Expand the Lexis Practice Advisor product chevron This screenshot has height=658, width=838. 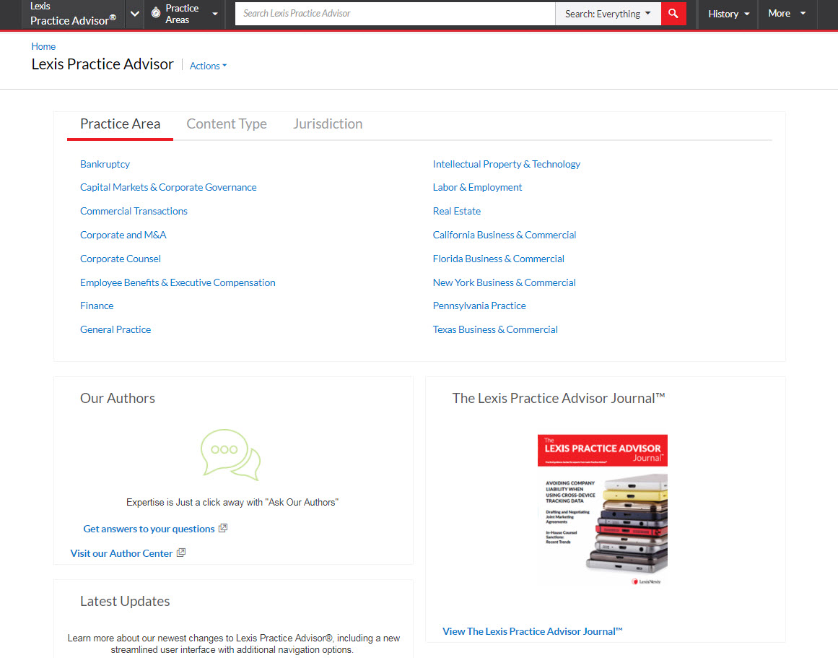coord(135,14)
